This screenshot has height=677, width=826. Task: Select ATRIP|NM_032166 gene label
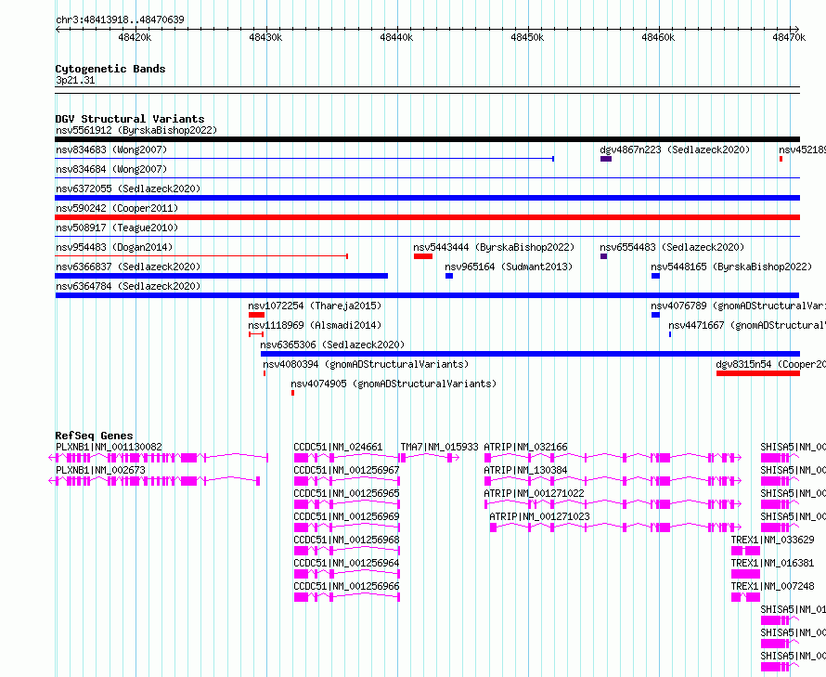pyautogui.click(x=525, y=447)
